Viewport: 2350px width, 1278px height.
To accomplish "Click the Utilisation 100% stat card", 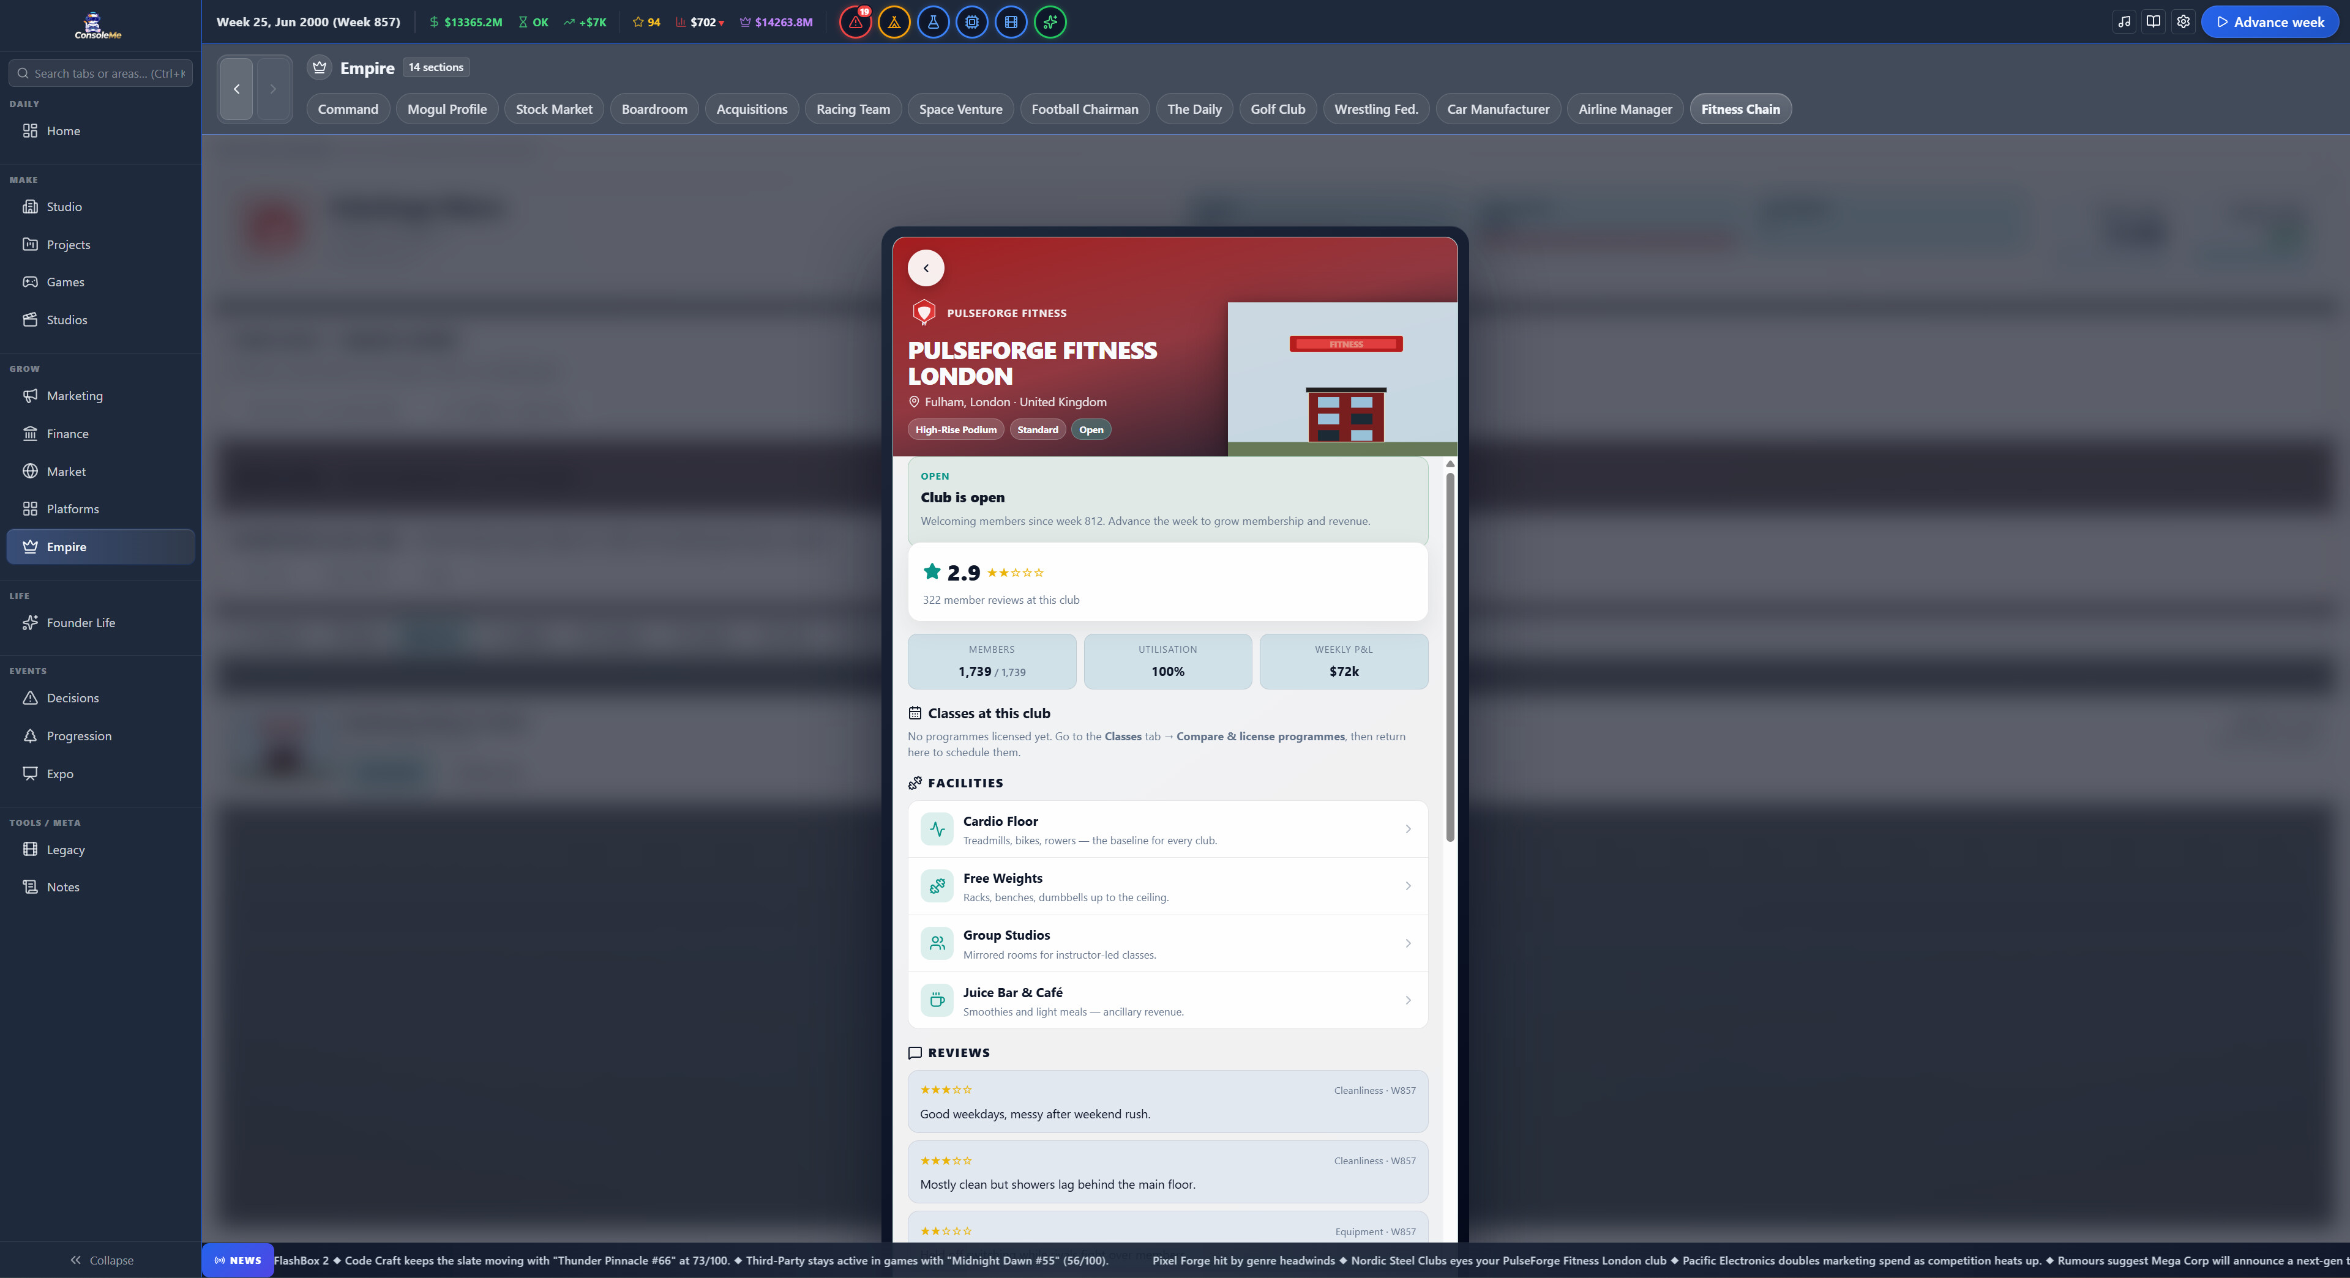I will [x=1168, y=662].
